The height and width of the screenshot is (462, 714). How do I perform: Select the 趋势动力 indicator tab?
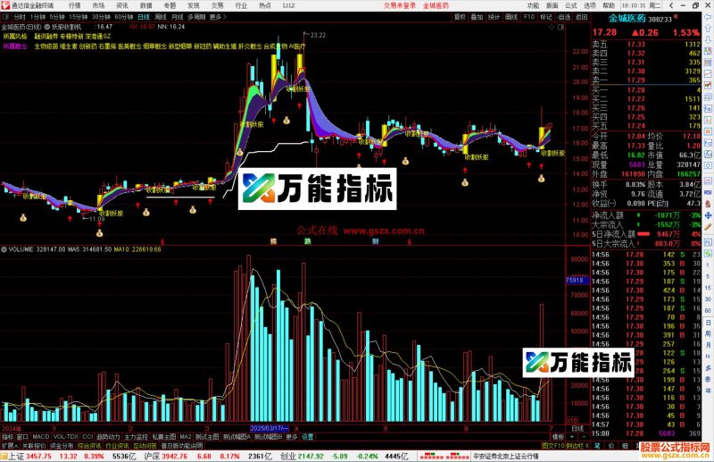(x=108, y=436)
